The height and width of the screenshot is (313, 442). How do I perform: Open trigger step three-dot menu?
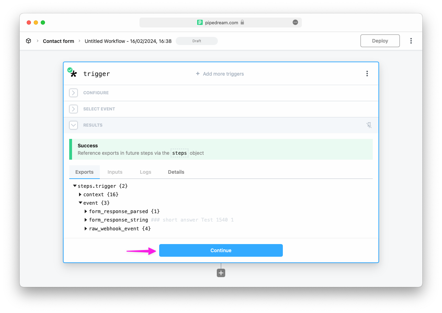pos(367,74)
